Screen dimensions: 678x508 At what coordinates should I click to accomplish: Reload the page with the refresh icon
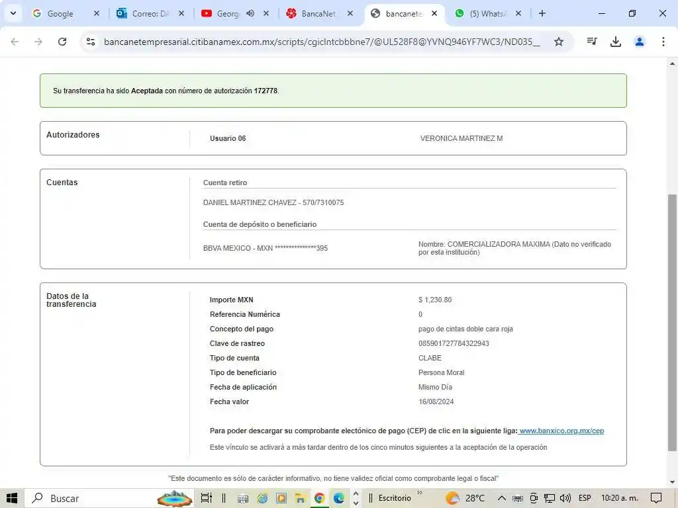click(x=62, y=42)
